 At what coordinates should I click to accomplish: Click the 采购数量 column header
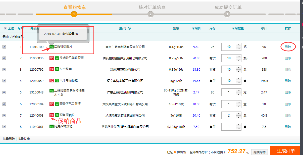click(x=237, y=28)
